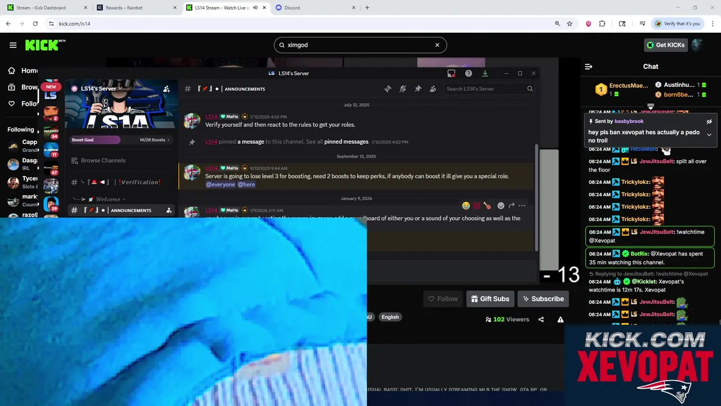
Task: Forward message using arrow icon
Action: [511, 206]
